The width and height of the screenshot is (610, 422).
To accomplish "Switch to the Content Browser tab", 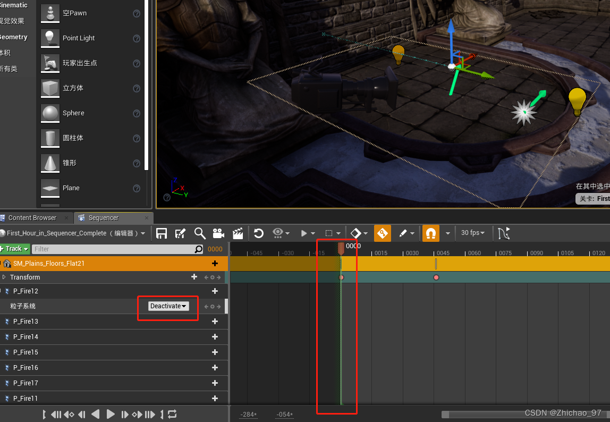I will (32, 217).
